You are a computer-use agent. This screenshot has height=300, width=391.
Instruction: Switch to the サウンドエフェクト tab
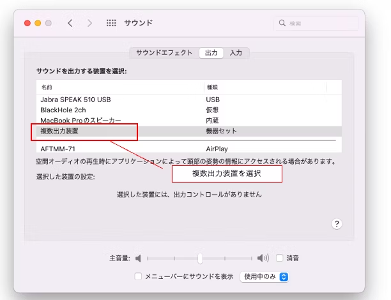click(x=164, y=53)
